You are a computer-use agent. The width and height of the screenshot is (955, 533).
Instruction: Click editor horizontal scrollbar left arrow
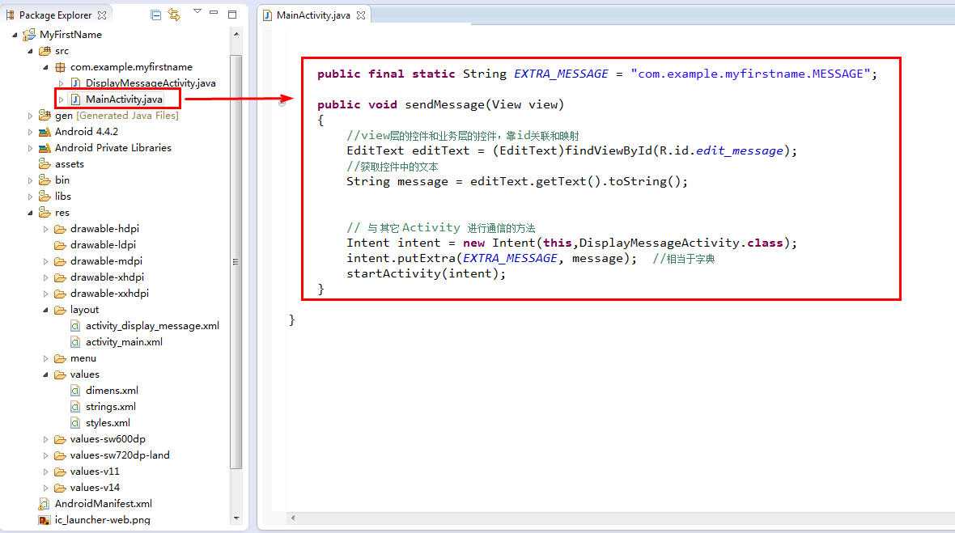[x=293, y=518]
